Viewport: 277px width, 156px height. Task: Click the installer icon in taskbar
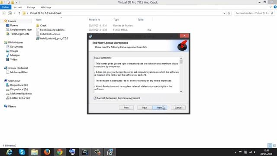coord(110,152)
